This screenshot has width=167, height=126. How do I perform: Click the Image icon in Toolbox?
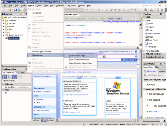click(x=146, y=37)
